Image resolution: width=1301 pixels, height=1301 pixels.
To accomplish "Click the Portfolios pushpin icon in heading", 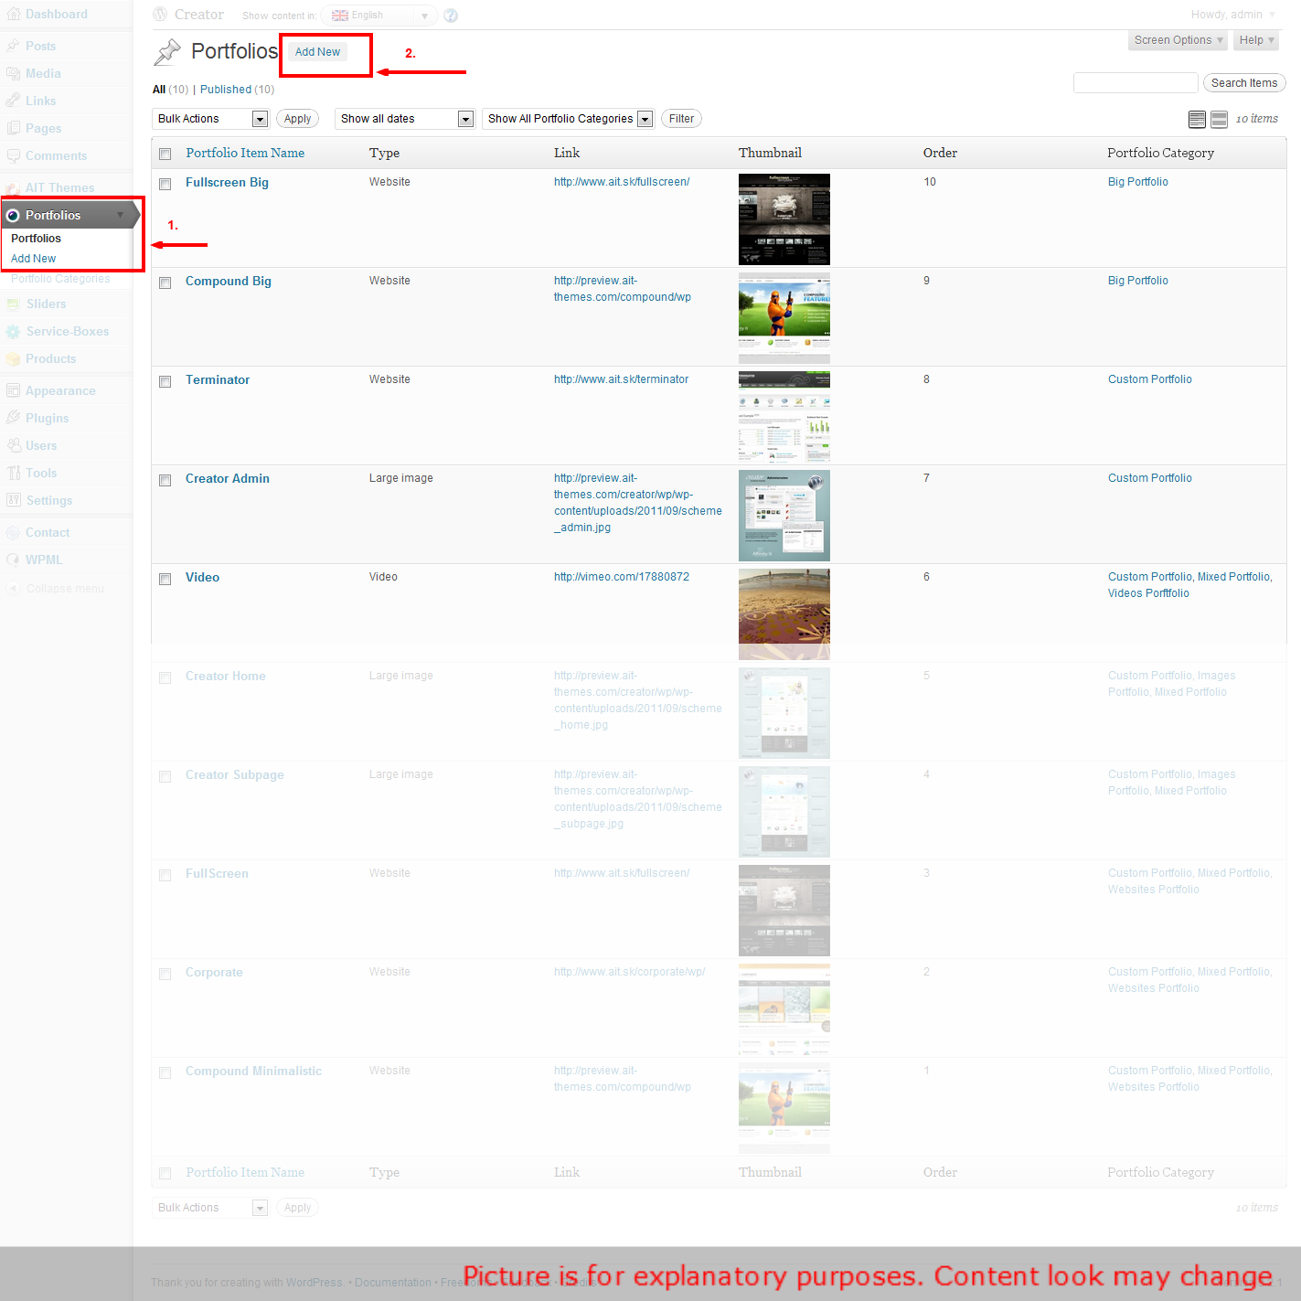I will (167, 52).
